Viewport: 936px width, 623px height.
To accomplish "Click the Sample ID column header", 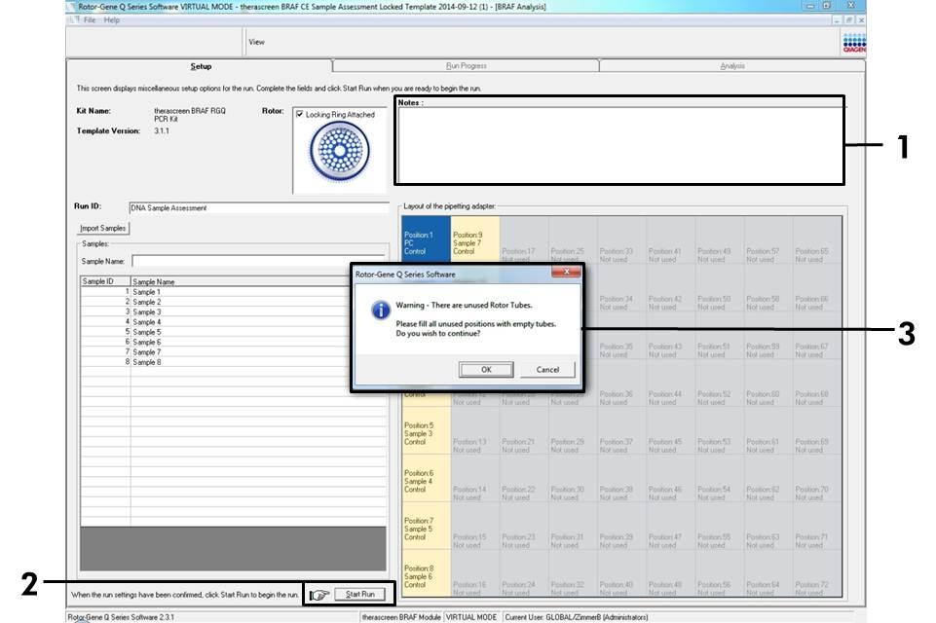I will tap(105, 281).
